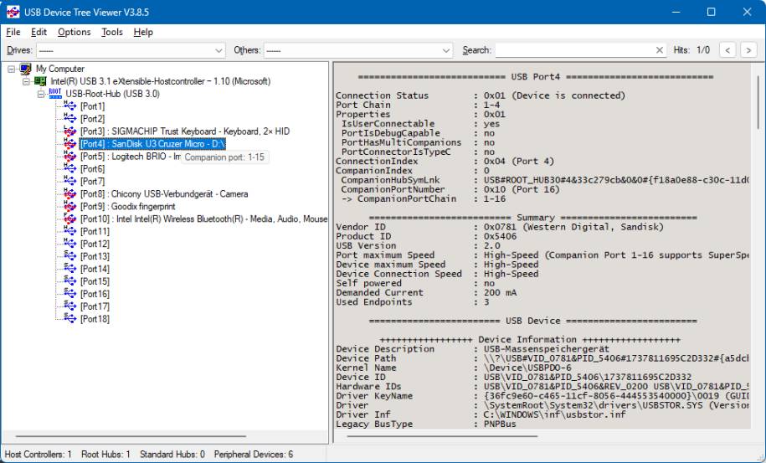This screenshot has width=766, height=463.
Task: Open the Tools menu
Action: [x=112, y=32]
